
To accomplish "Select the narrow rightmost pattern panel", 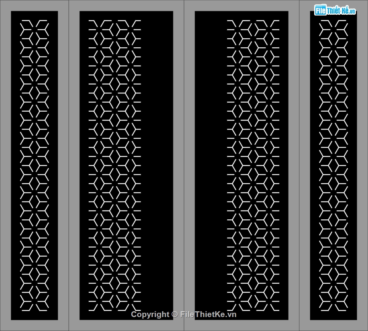I will click(x=333, y=165).
